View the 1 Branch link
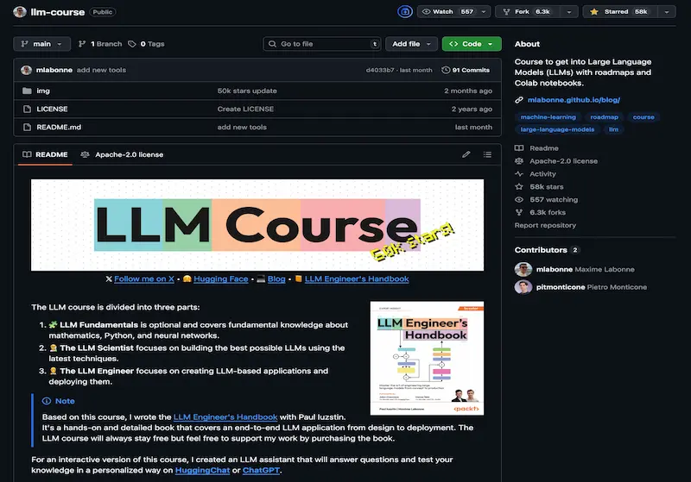 tap(100, 44)
